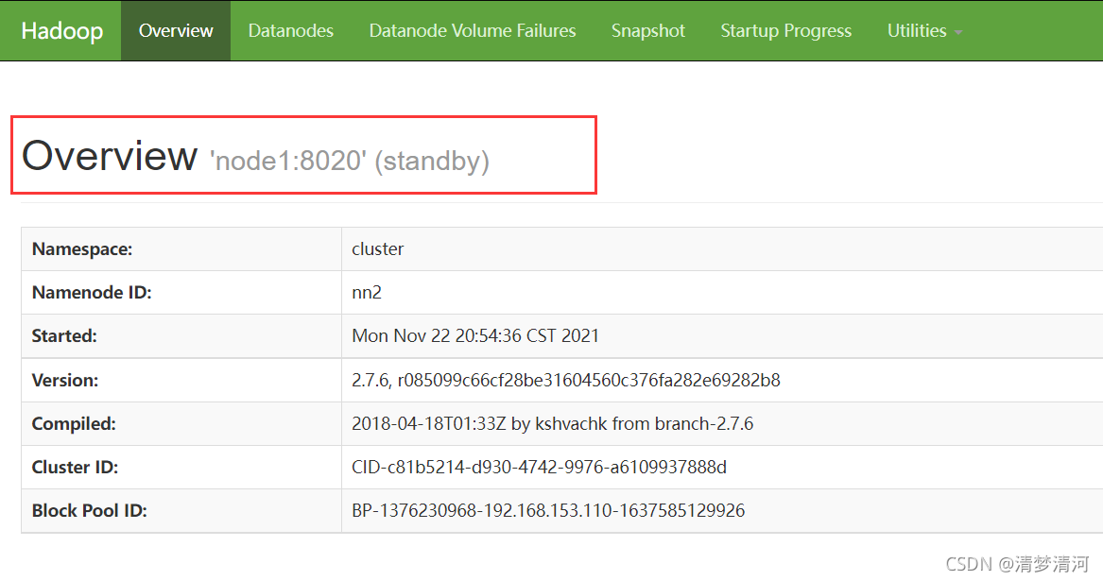Screen dimensions: 1103x581
Task: Click the Version: label
Action: pos(64,381)
